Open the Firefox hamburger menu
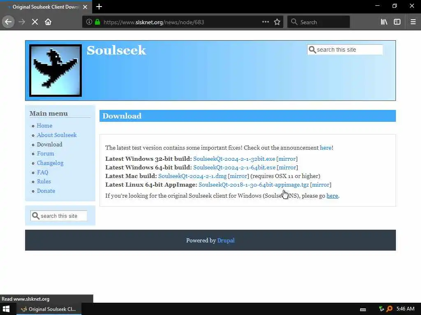 413,22
